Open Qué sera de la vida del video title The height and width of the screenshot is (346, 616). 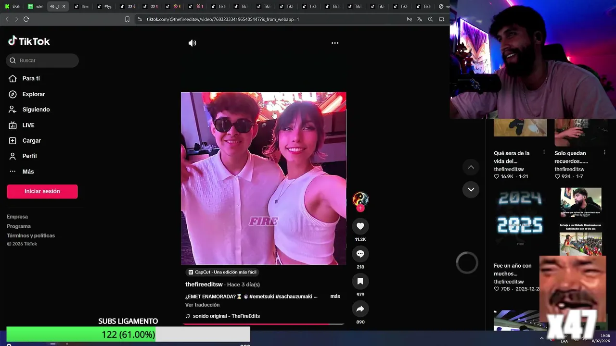click(512, 157)
